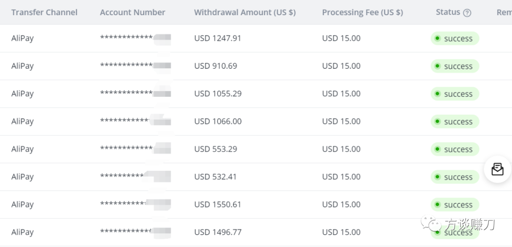Click success badge for USD 1247.91 row
The image size is (512, 247).
coord(455,39)
